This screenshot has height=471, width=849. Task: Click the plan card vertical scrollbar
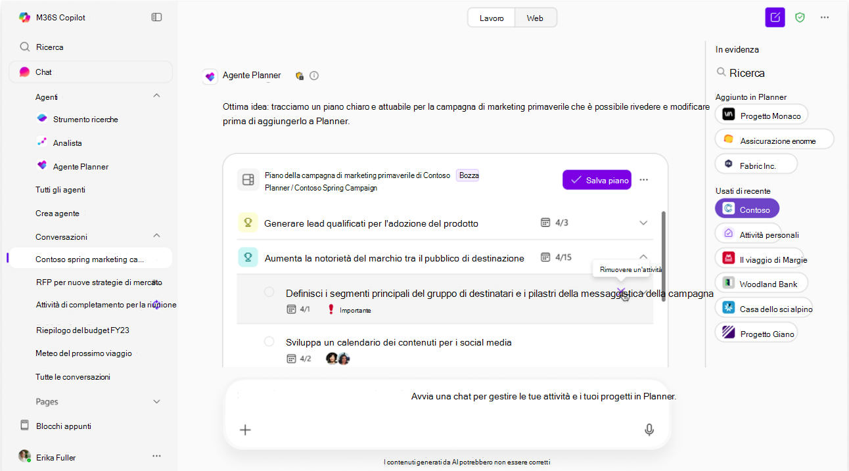[663, 256]
